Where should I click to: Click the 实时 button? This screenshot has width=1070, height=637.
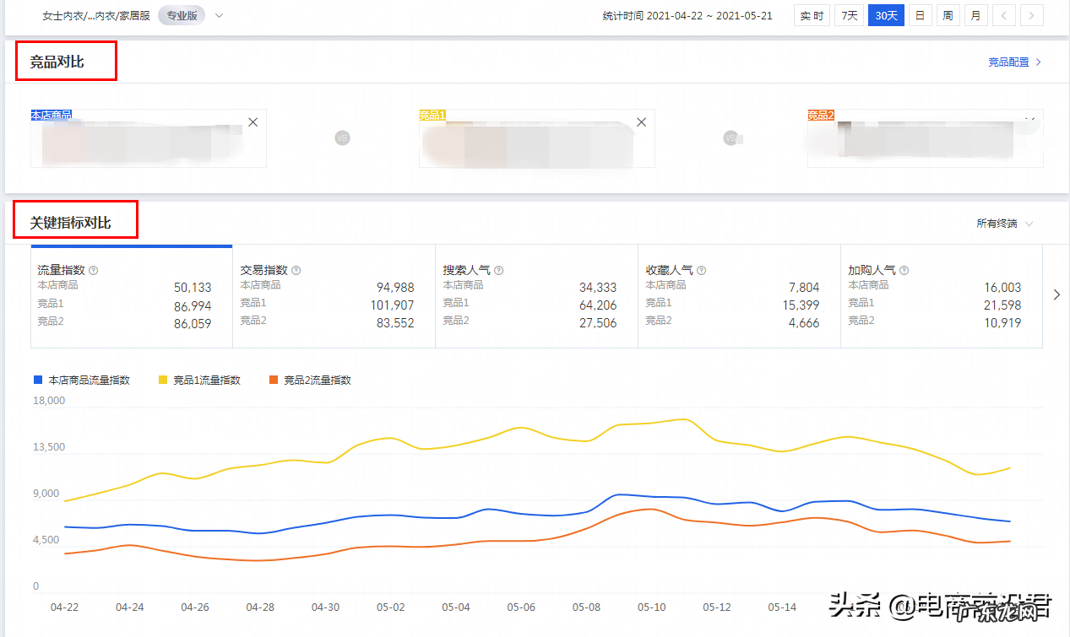[x=811, y=15]
